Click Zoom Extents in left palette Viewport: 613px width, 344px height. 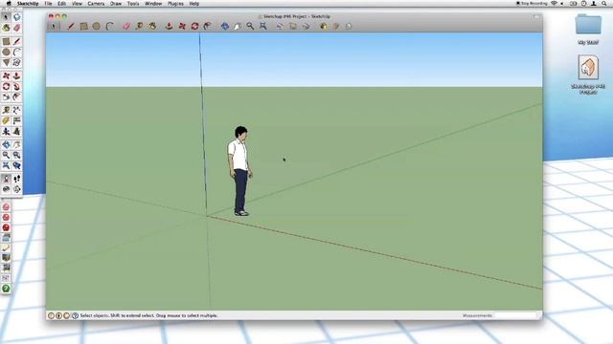click(x=6, y=165)
